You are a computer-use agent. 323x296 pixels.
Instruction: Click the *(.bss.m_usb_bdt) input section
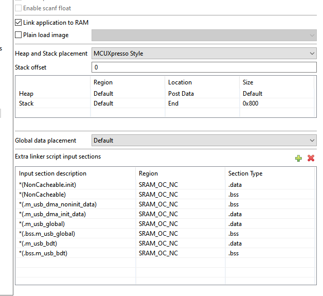pyautogui.click(x=43, y=253)
